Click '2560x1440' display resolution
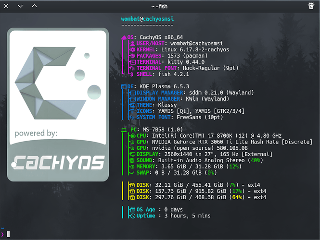Viewport: 320px width, 240px height. [x=178, y=154]
